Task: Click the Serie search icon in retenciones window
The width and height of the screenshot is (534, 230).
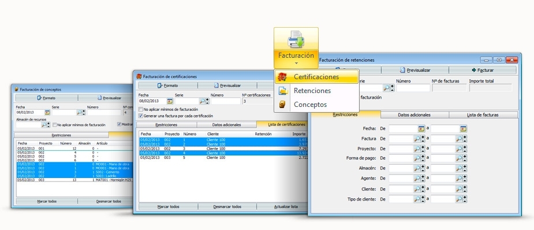Action: [386, 88]
